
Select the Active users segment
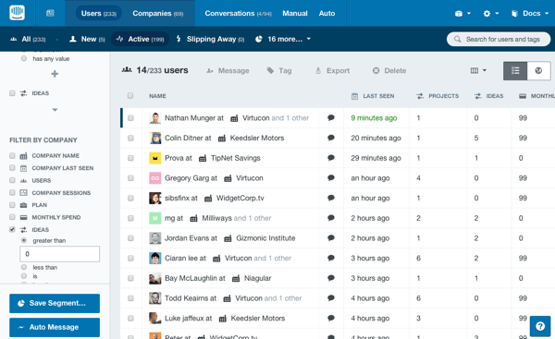pyautogui.click(x=141, y=39)
